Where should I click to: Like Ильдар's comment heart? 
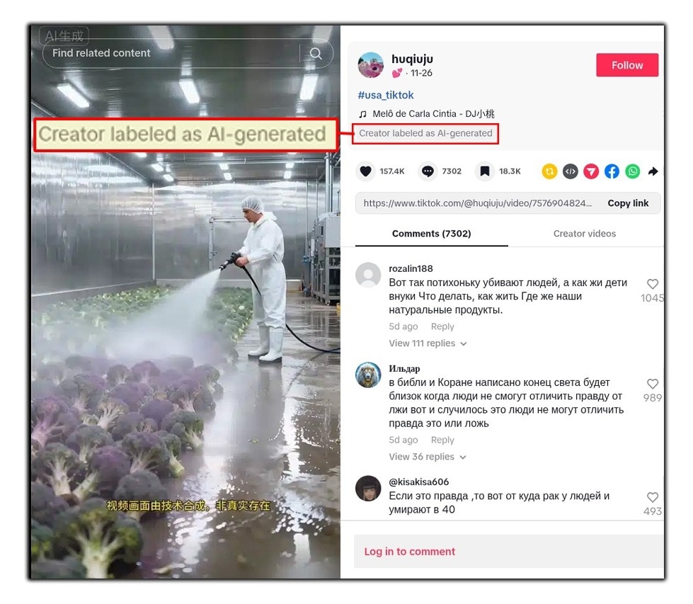tap(653, 384)
